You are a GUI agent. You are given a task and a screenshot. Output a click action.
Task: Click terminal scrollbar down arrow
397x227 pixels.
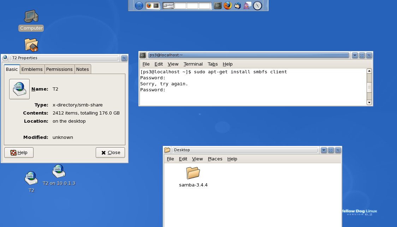coord(369,102)
